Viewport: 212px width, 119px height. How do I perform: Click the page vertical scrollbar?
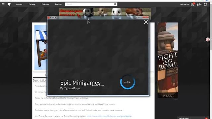[x=211, y=27]
